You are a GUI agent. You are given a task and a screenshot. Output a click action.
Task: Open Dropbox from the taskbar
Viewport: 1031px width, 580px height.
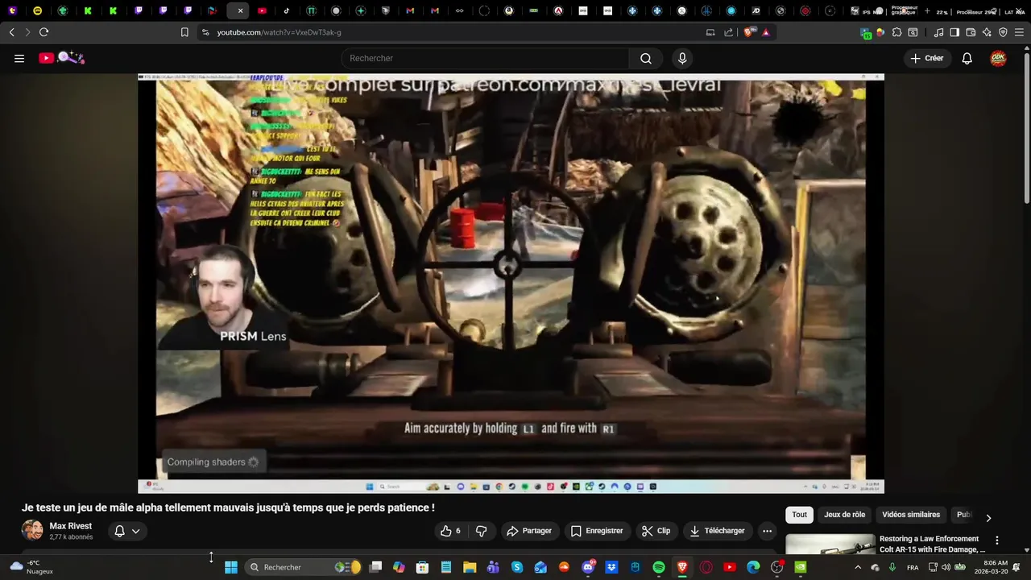[611, 567]
